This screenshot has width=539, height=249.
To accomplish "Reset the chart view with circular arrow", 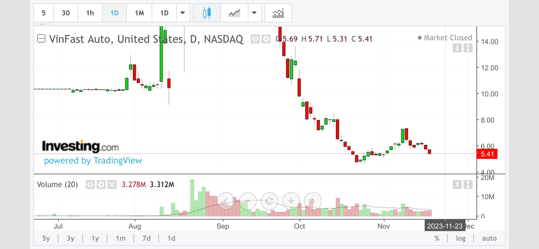I will coord(269,201).
